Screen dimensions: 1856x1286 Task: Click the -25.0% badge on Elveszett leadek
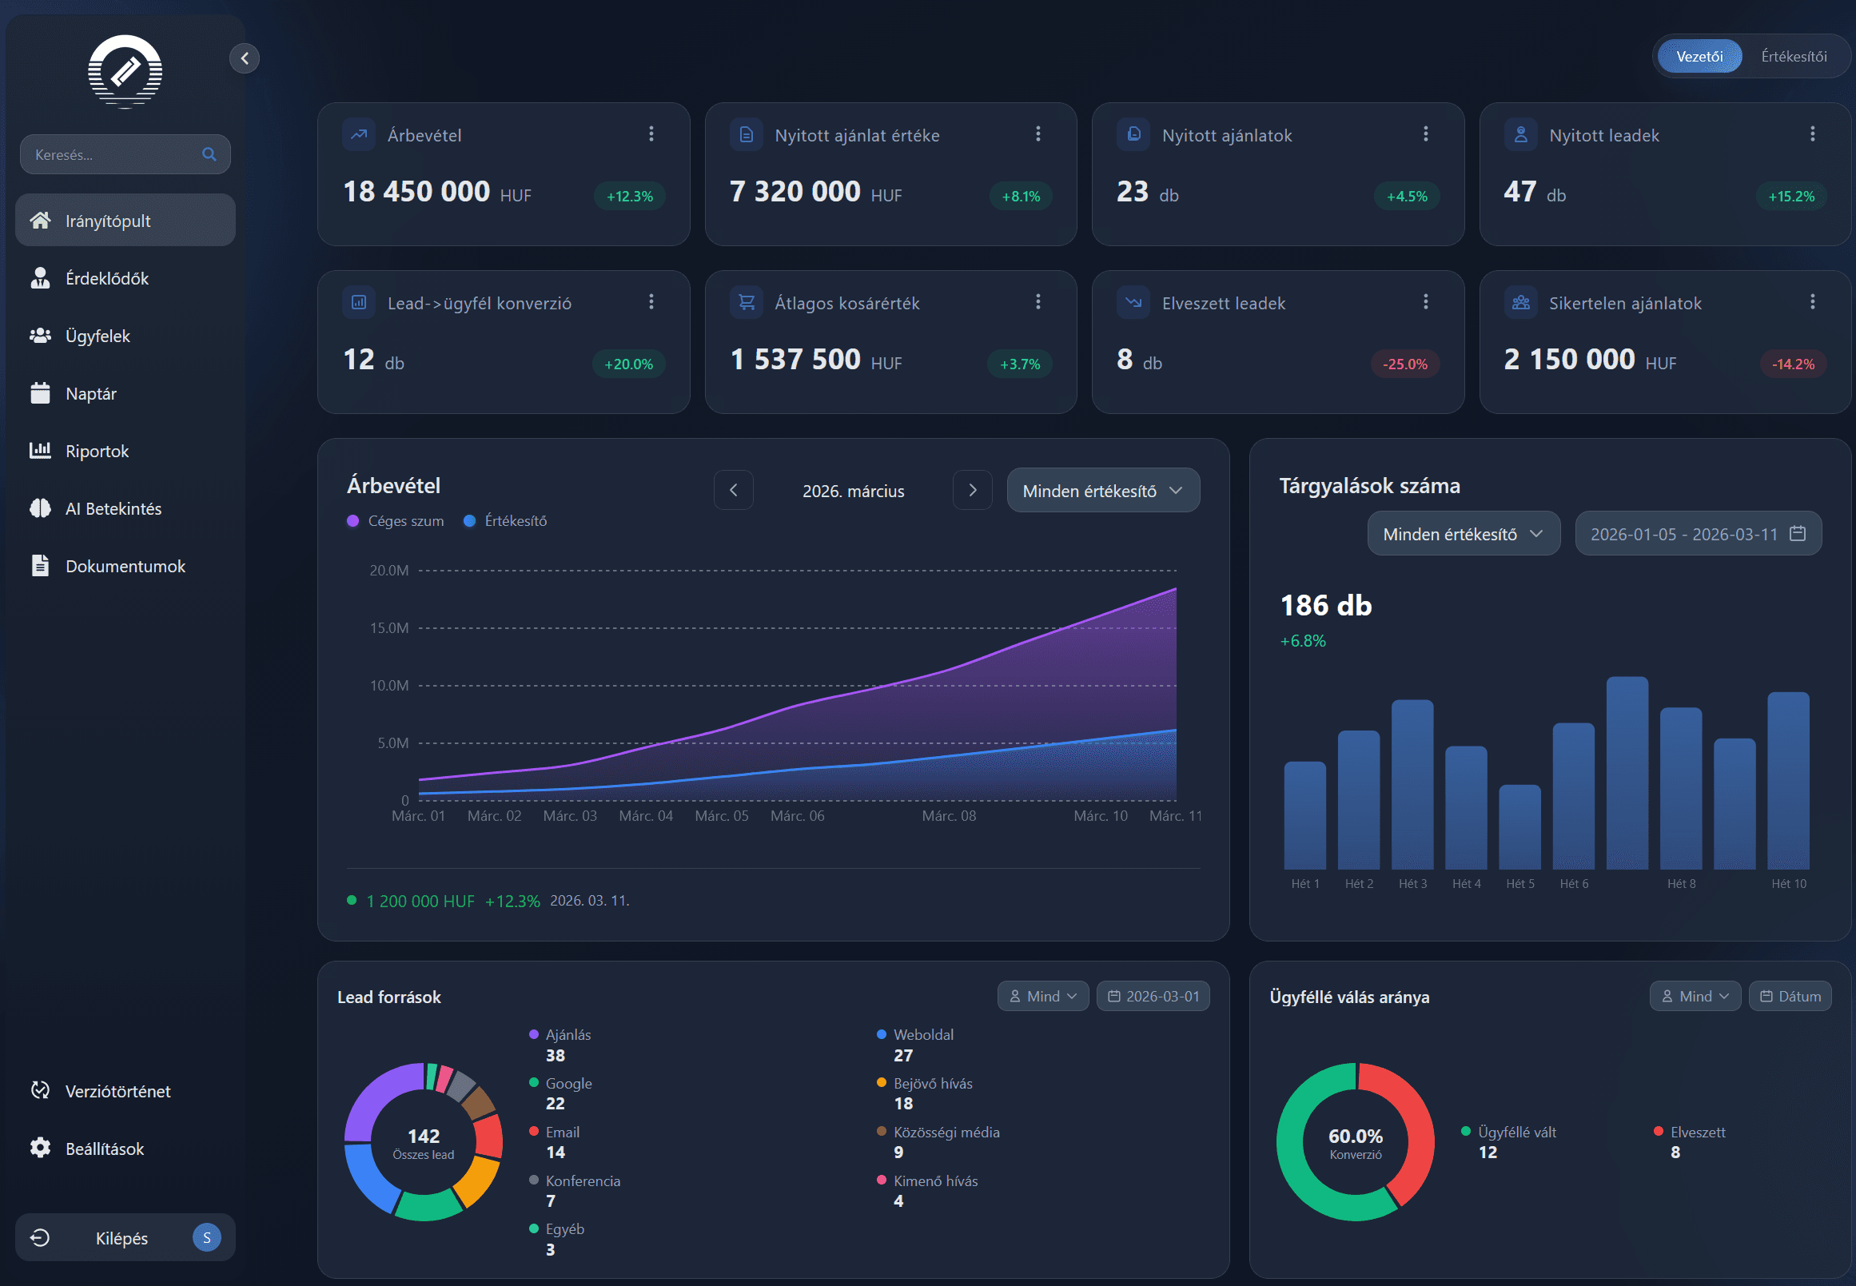[x=1404, y=364]
